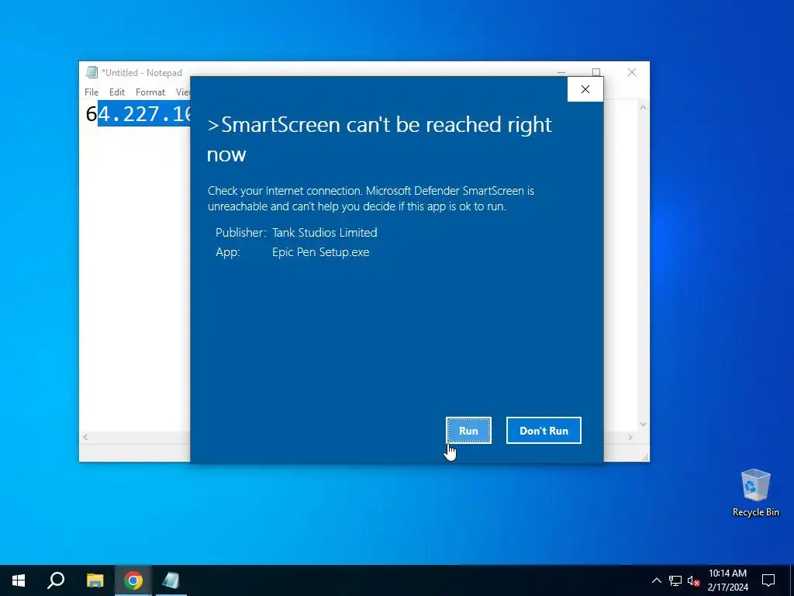Click Run in the SmartScreen dialog

(x=468, y=430)
